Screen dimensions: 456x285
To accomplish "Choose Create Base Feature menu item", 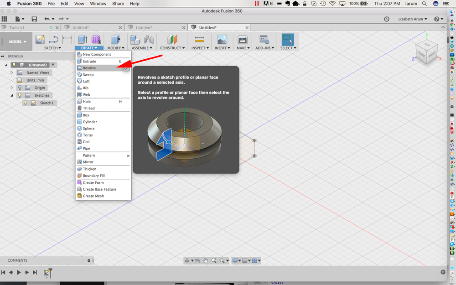I will (x=103, y=189).
